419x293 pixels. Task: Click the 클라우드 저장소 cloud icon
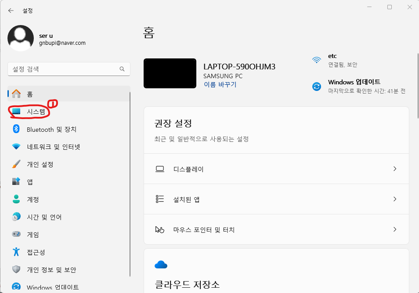tap(161, 264)
